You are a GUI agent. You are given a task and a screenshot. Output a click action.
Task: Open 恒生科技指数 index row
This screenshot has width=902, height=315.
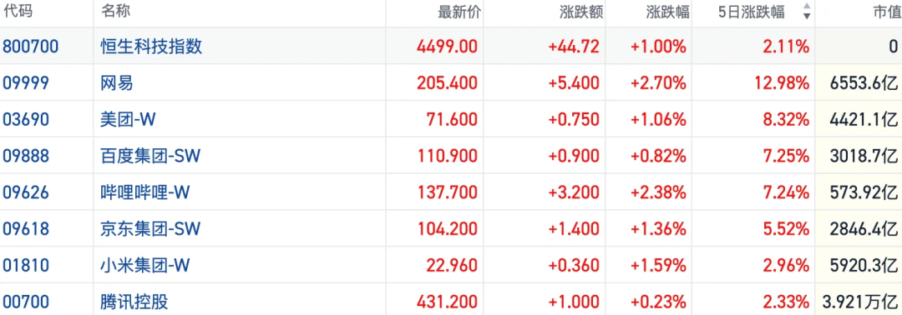click(451, 46)
